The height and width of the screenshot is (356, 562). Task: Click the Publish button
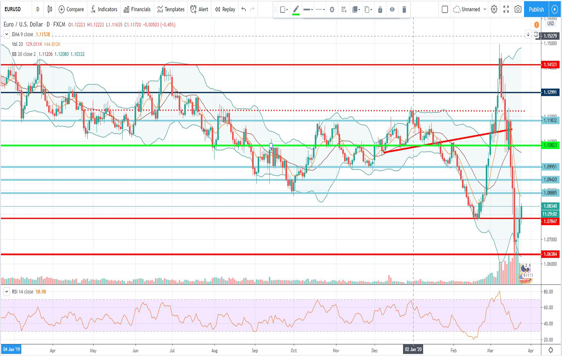tap(536, 9)
